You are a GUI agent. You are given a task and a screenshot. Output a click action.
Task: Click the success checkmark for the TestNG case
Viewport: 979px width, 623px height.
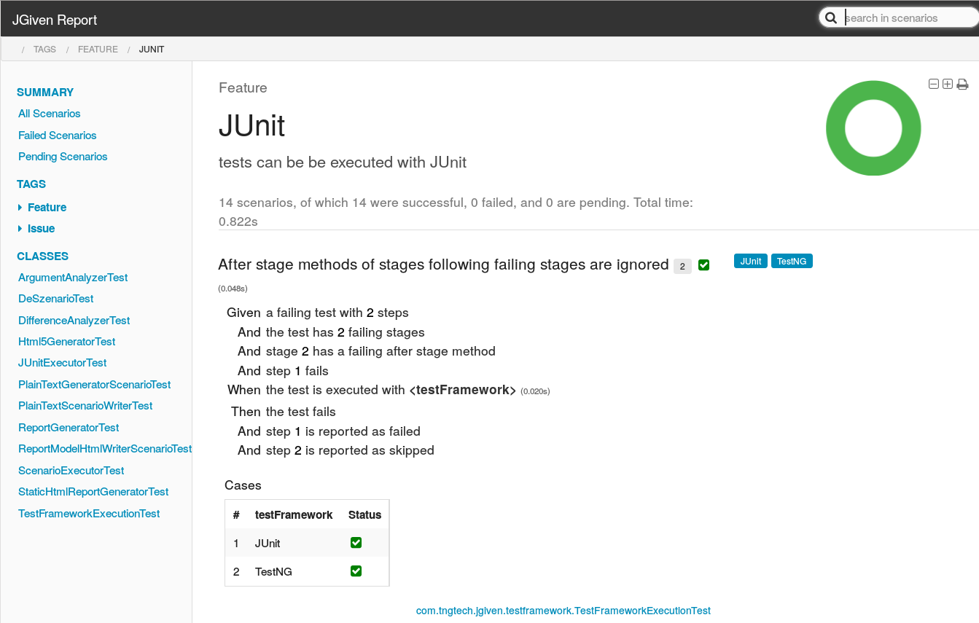point(356,571)
